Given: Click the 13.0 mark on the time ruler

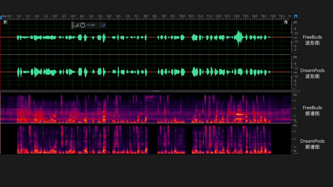Looking at the screenshot, I should coord(236,16).
